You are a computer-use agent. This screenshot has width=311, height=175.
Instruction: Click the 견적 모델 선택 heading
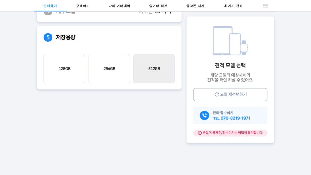tap(230, 65)
